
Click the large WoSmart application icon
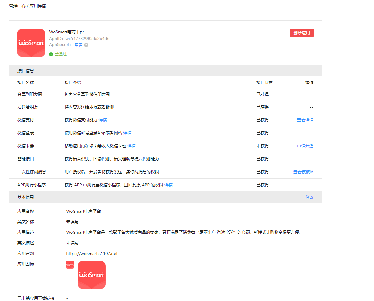pyautogui.click(x=91, y=275)
